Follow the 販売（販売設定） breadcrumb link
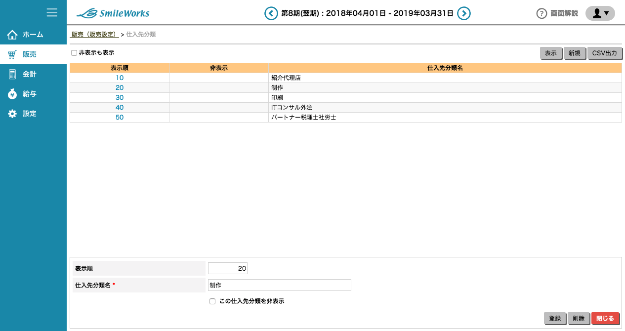The width and height of the screenshot is (625, 331). 95,35
